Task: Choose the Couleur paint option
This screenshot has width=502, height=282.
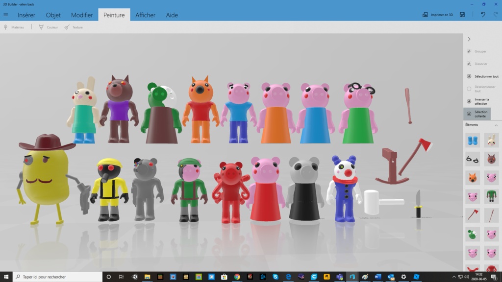Action: click(49, 27)
